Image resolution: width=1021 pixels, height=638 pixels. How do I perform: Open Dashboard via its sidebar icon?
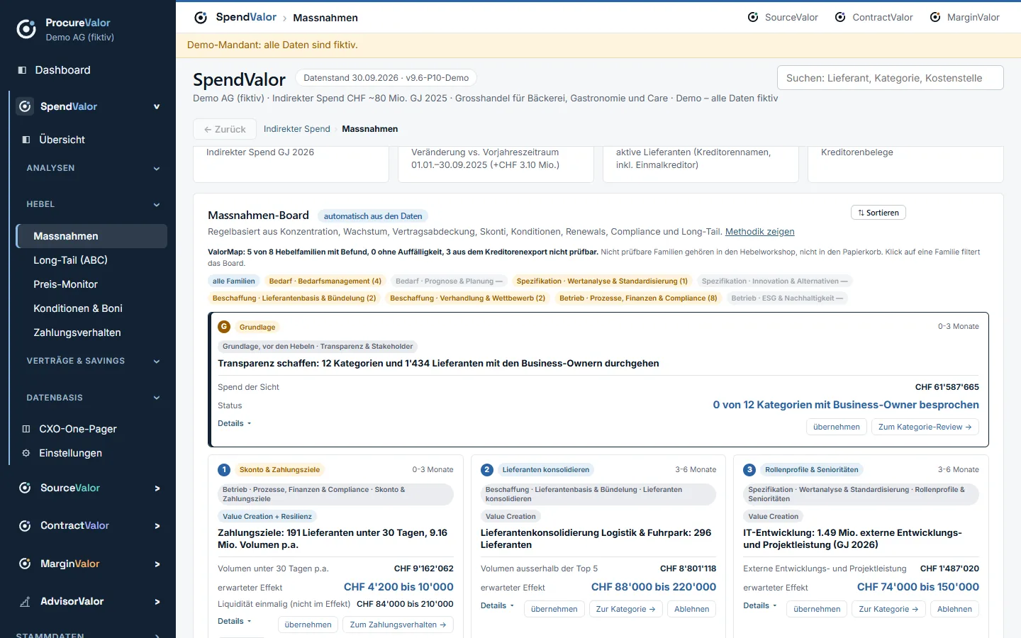point(22,70)
